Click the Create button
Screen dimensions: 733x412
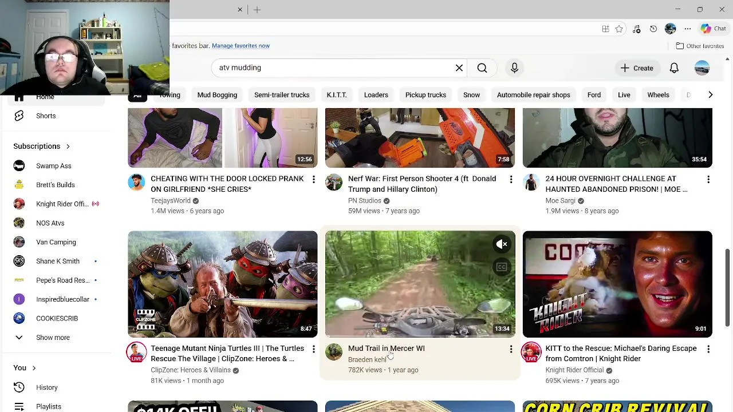click(x=636, y=68)
